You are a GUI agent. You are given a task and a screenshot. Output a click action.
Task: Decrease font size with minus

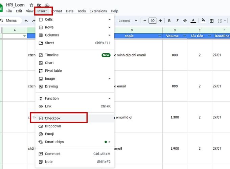pos(145,21)
